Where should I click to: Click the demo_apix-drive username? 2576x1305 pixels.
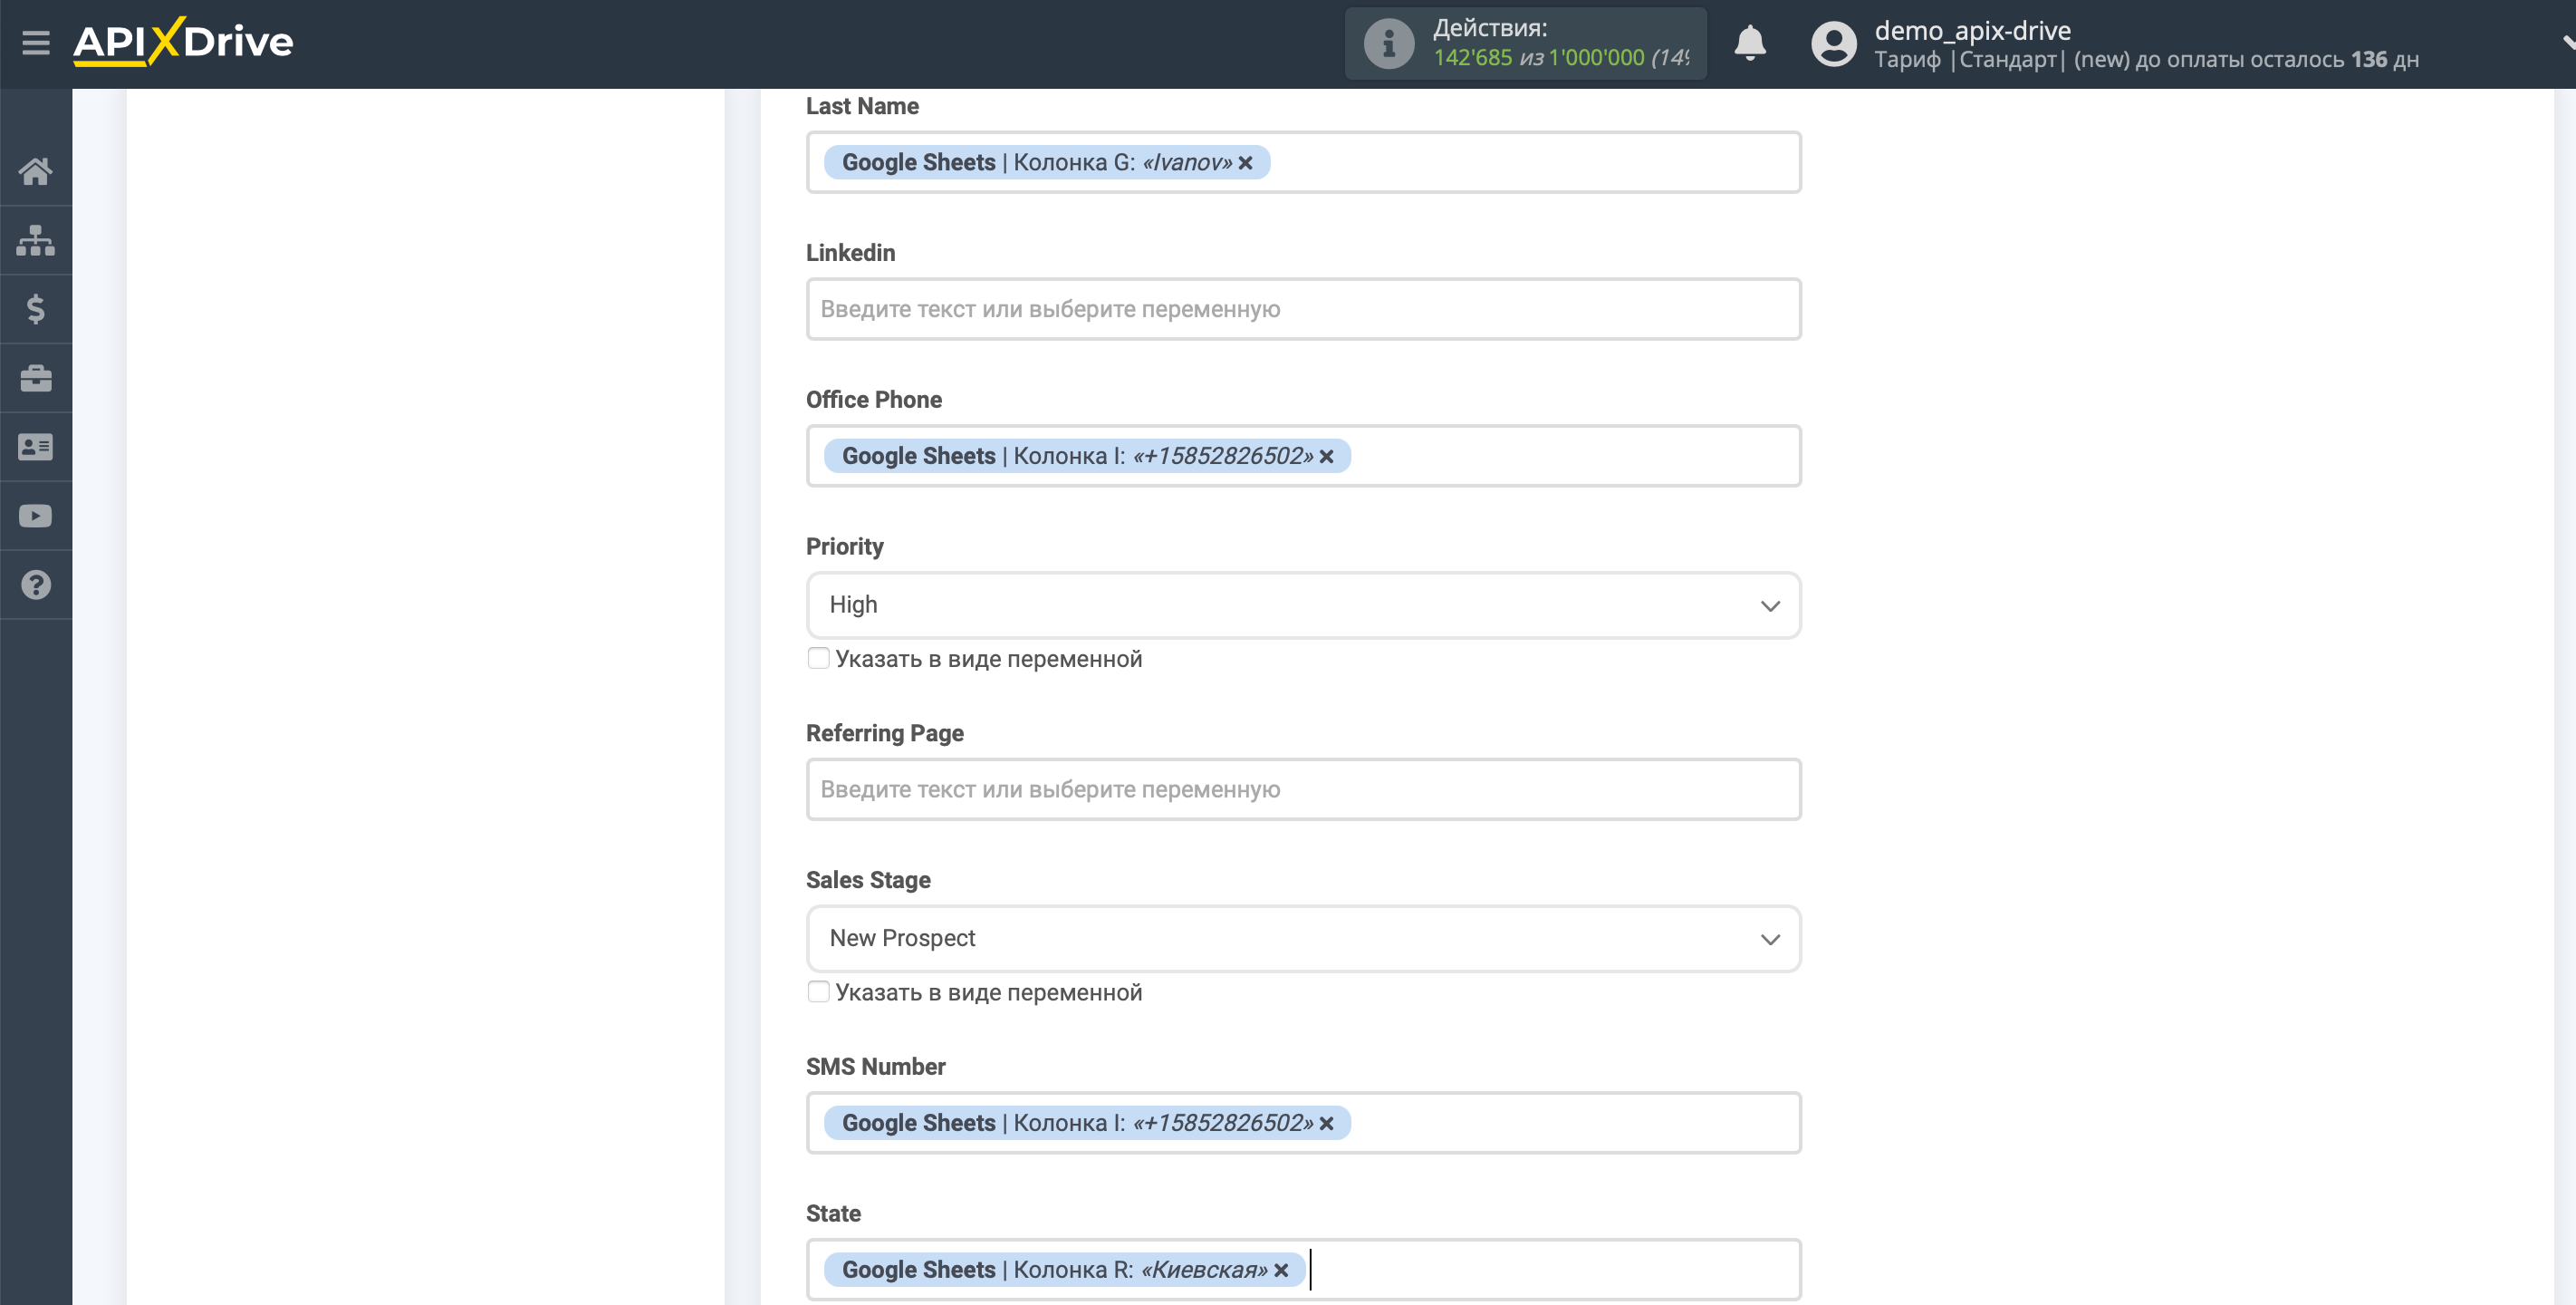point(1972,30)
